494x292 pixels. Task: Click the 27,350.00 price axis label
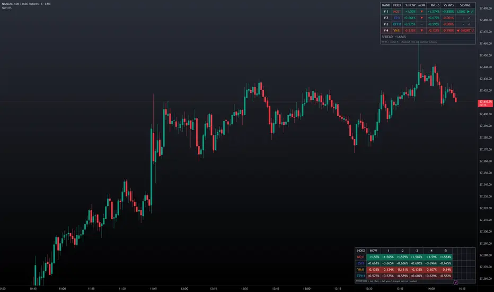[x=486, y=173]
